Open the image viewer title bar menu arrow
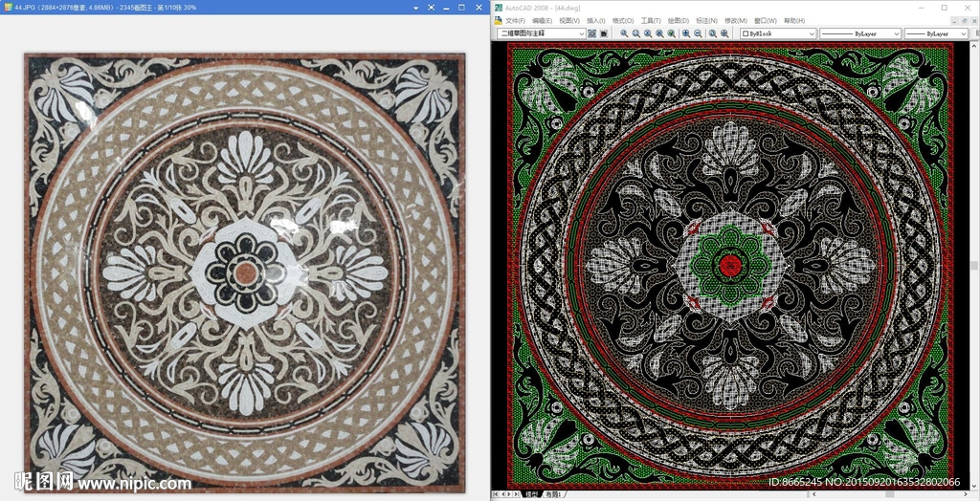 point(416,8)
